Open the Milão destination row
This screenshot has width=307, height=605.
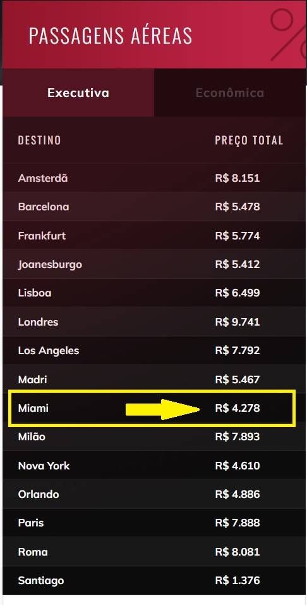click(x=153, y=436)
